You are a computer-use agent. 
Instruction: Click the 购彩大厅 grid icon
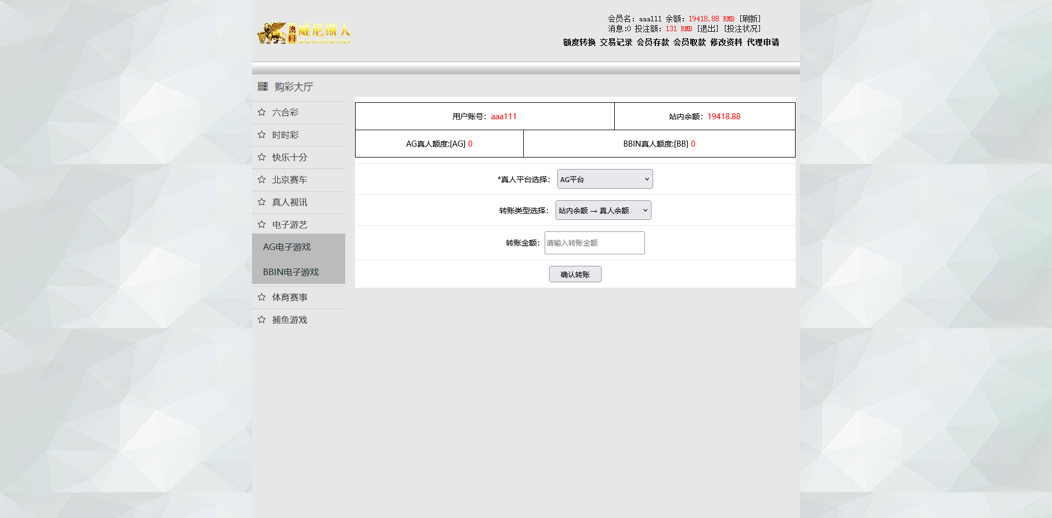(262, 86)
